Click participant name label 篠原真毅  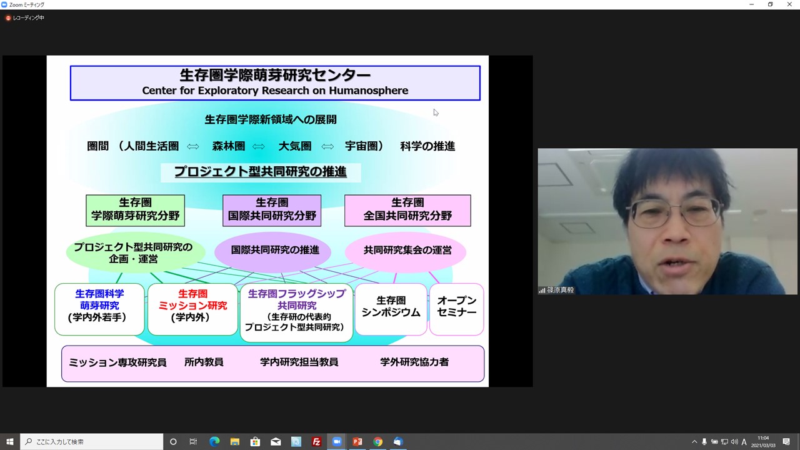pyautogui.click(x=560, y=290)
